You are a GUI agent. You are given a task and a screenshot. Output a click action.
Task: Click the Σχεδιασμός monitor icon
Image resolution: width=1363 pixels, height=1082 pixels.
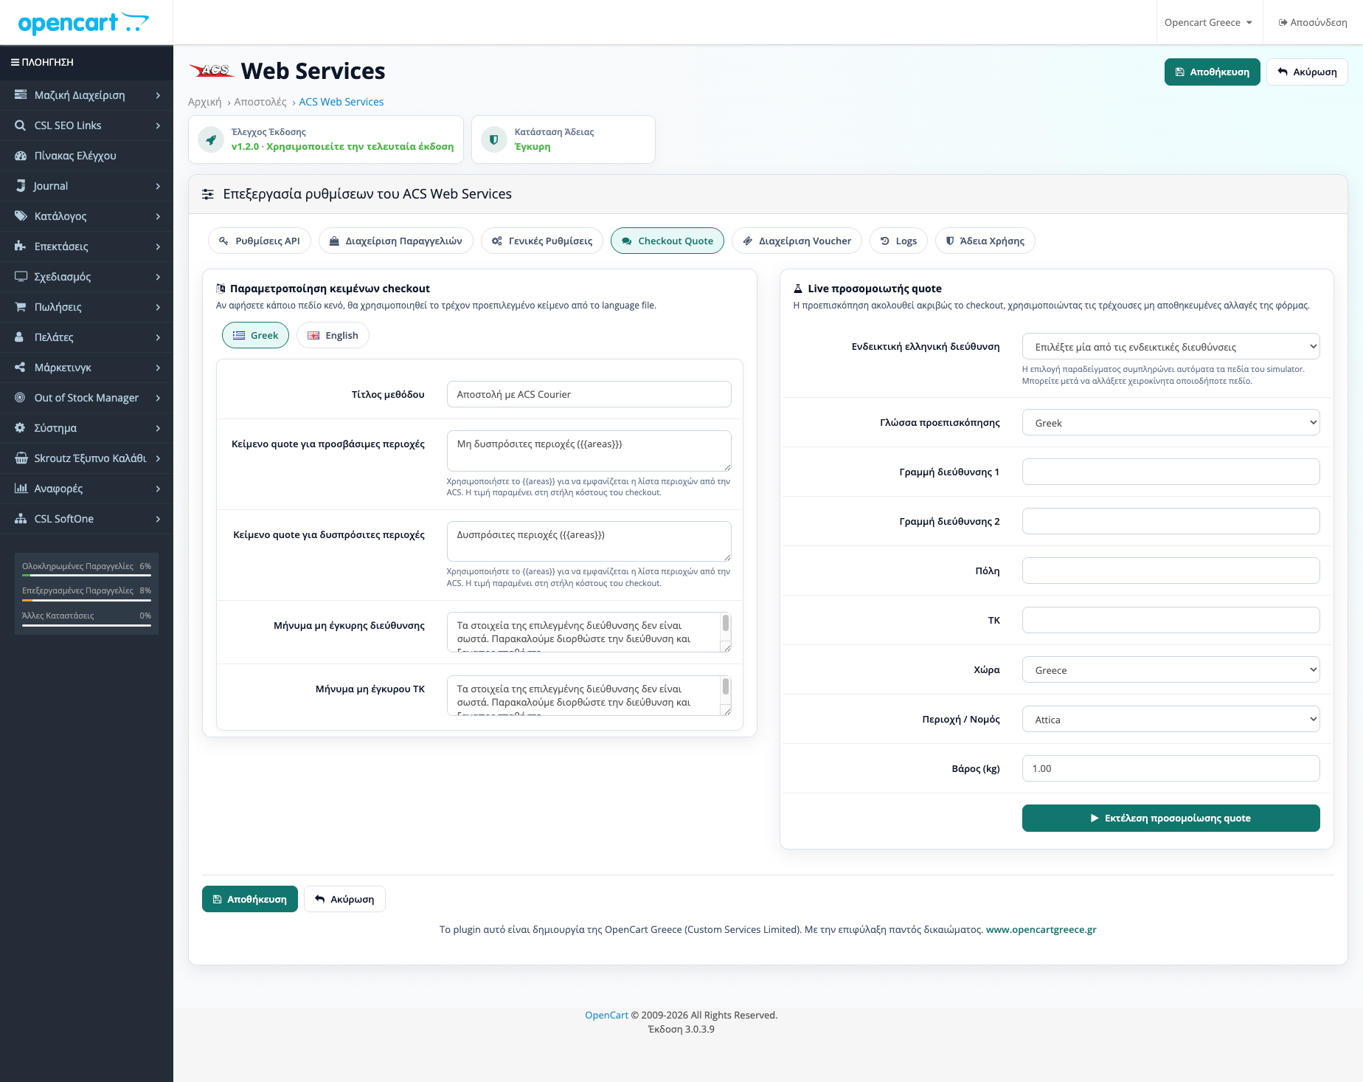(x=21, y=277)
